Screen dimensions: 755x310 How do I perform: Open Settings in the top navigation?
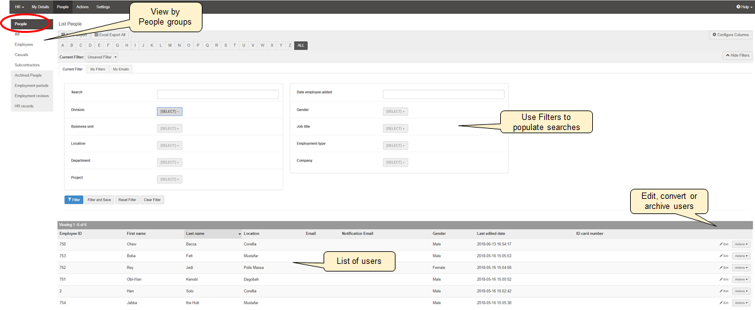pyautogui.click(x=103, y=6)
